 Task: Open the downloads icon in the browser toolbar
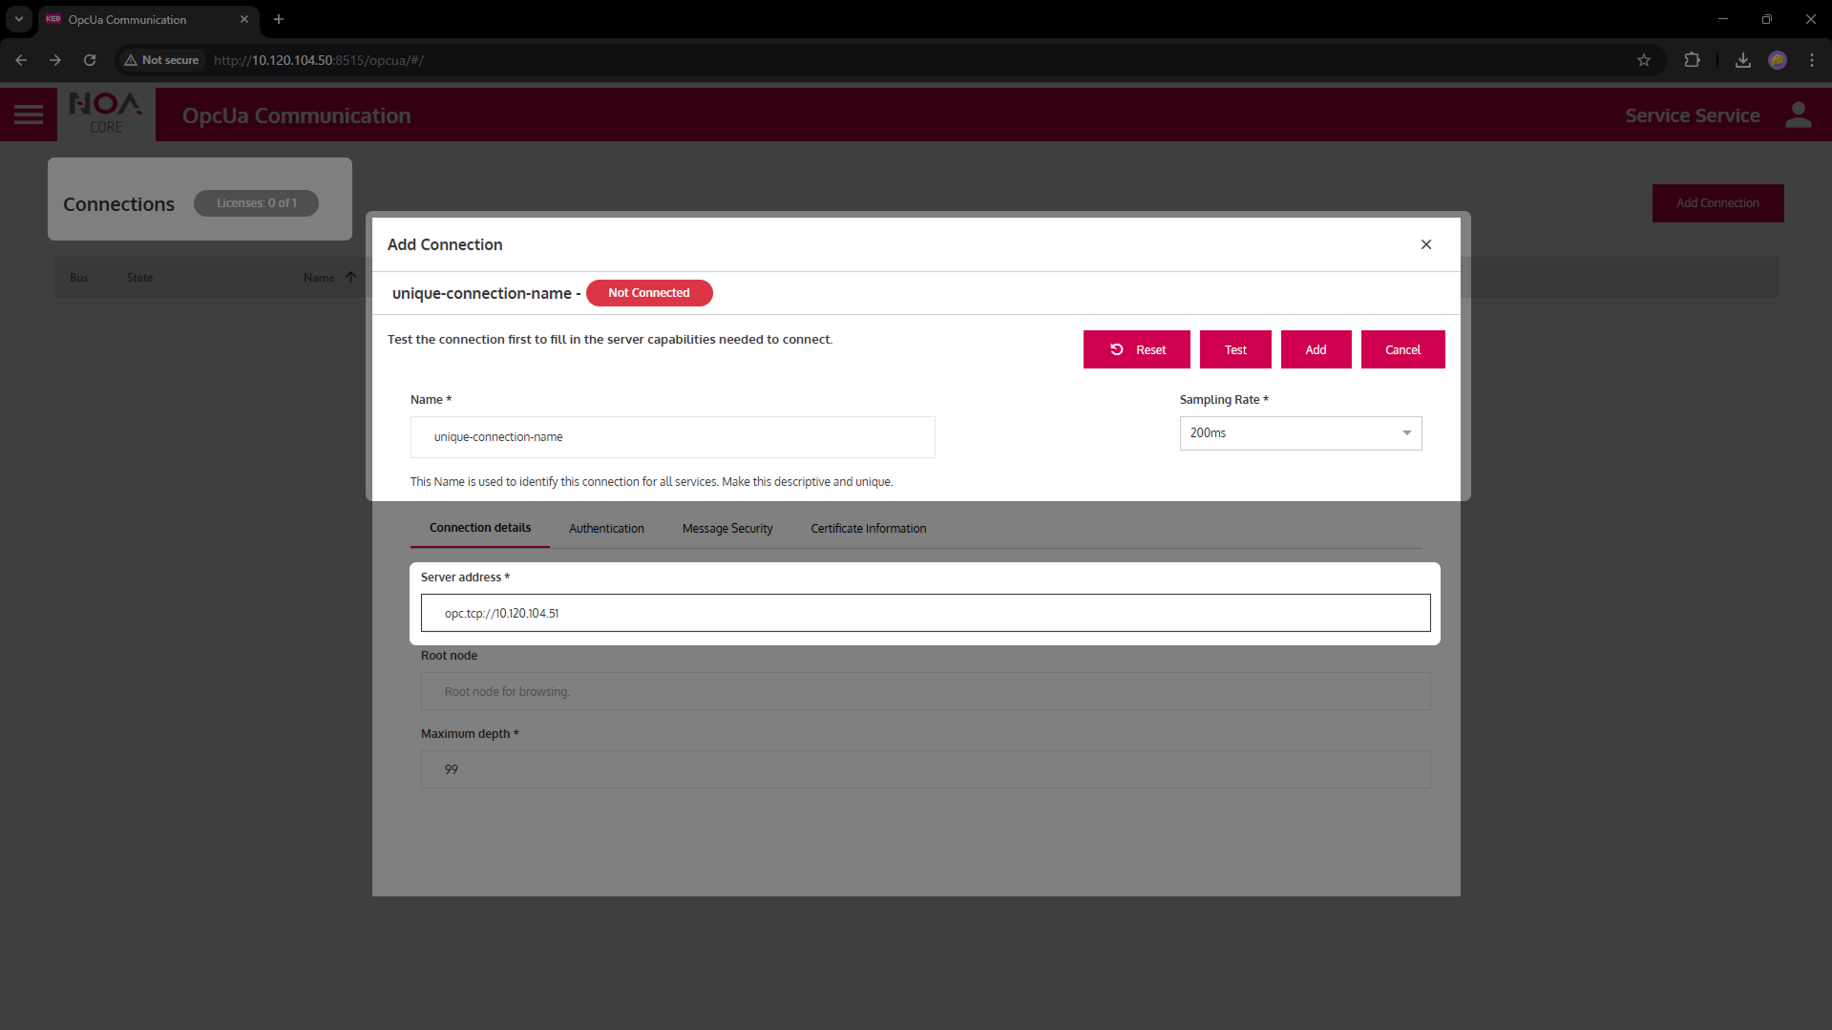[x=1742, y=59]
